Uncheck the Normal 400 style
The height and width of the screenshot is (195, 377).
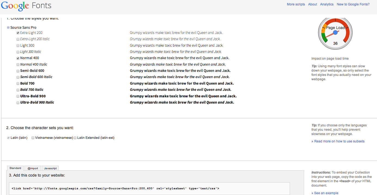(18, 58)
